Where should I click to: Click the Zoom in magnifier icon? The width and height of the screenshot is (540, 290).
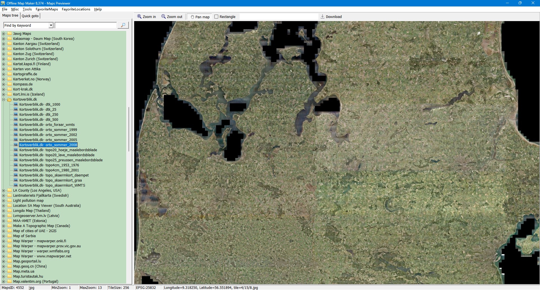pyautogui.click(x=139, y=17)
